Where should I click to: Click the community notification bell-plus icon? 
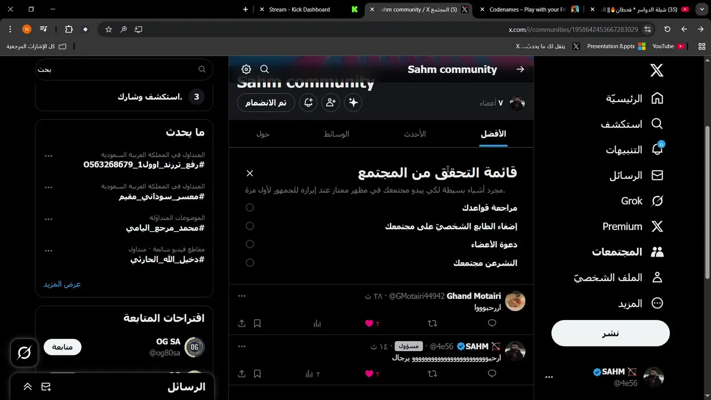pos(309,103)
